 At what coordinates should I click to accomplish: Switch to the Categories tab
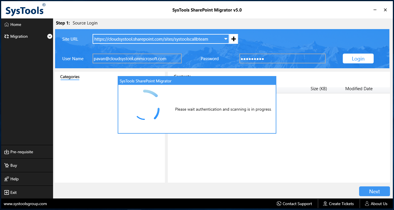click(70, 77)
